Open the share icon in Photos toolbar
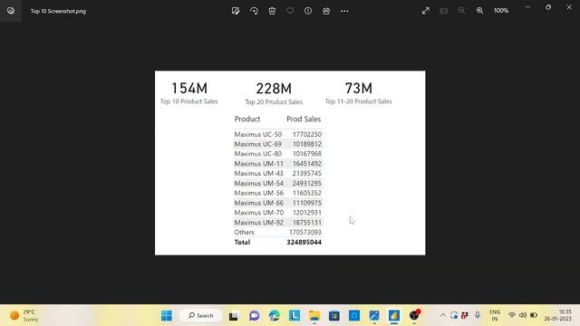 pyautogui.click(x=326, y=11)
